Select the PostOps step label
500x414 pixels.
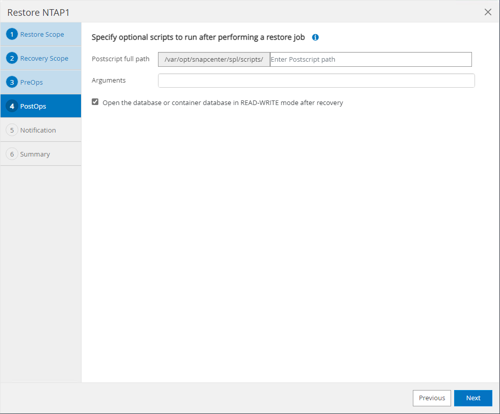pos(33,107)
